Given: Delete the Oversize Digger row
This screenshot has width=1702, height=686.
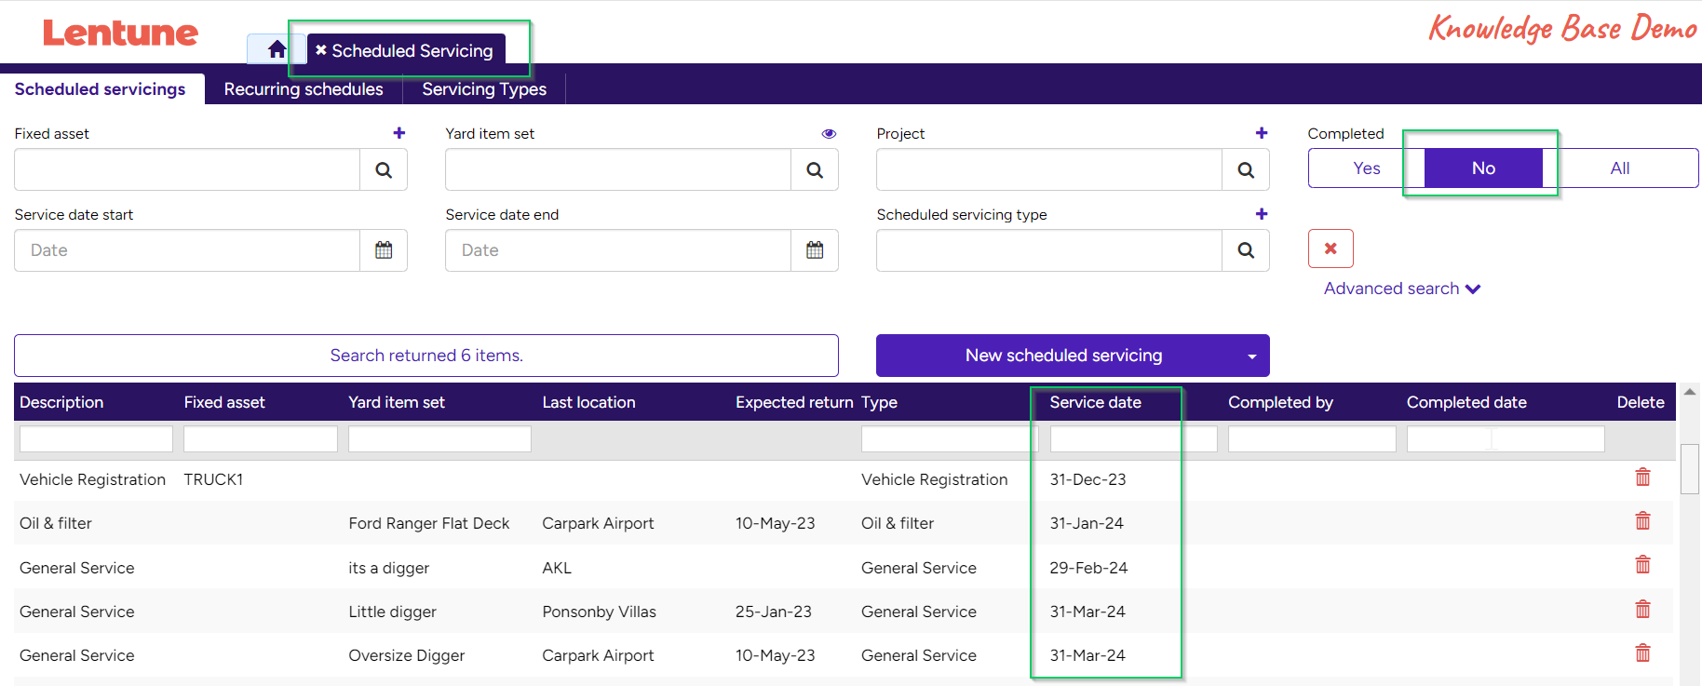Looking at the screenshot, I should coord(1642,653).
